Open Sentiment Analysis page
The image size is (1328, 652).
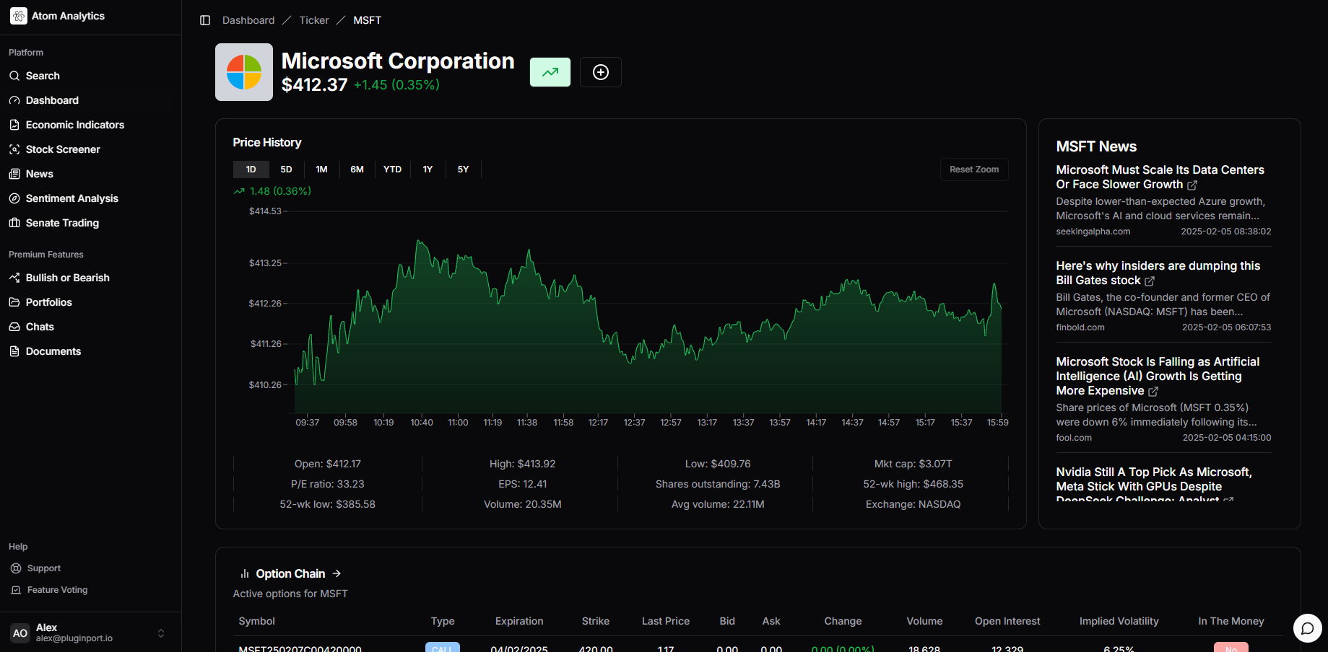coord(72,198)
